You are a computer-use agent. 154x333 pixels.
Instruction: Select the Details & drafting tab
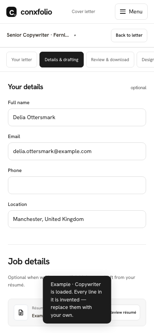[x=62, y=60]
